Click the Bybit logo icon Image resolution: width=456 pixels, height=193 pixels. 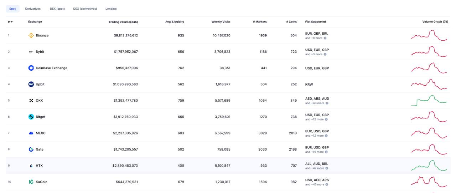pyautogui.click(x=31, y=52)
